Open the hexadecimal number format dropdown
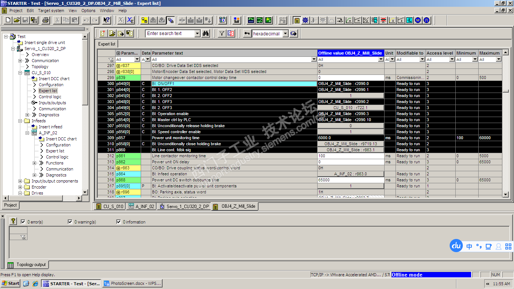514x289 pixels. [x=285, y=33]
